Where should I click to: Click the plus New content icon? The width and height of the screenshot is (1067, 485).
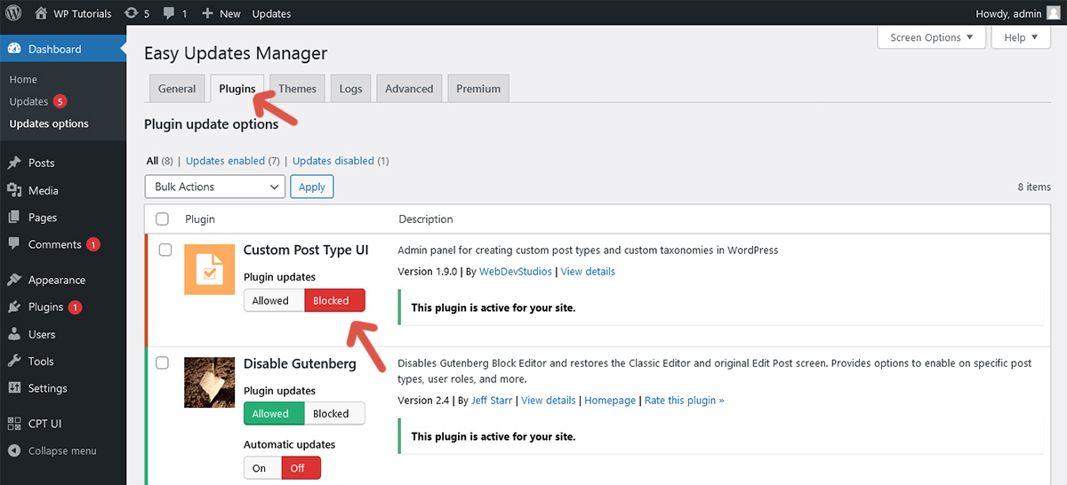tap(207, 13)
